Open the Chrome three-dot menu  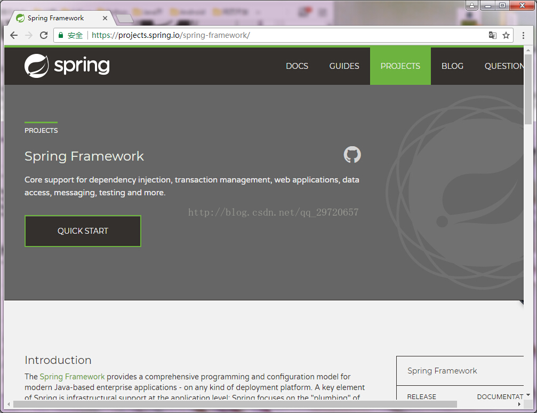(x=523, y=35)
